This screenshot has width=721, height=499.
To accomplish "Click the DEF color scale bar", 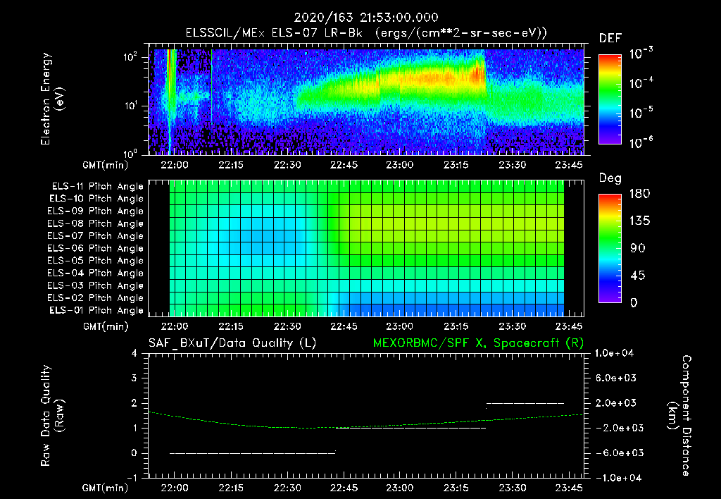I will [610, 99].
